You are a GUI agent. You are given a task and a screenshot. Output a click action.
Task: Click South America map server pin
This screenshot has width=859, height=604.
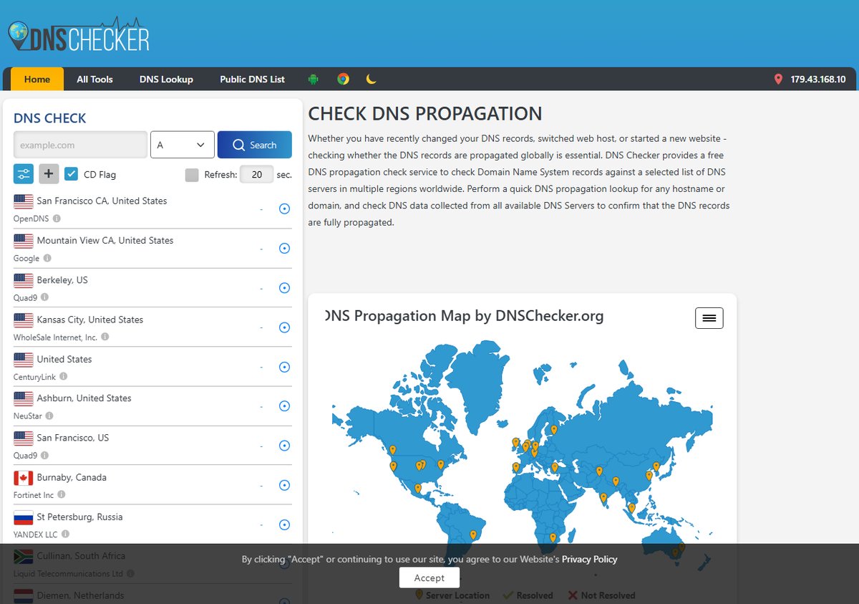point(473,535)
